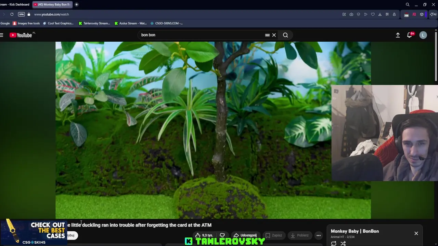438x246 pixels.
Task: Open YouTube notifications bell
Action: tap(410, 35)
